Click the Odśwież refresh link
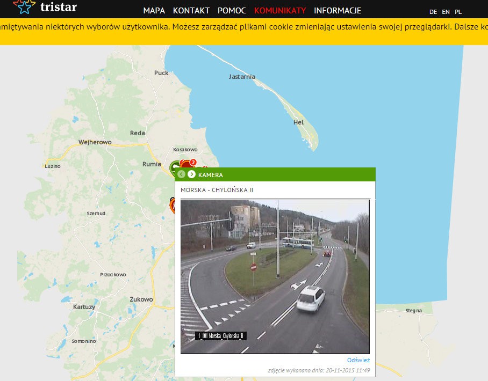This screenshot has height=381, width=488. (358, 360)
